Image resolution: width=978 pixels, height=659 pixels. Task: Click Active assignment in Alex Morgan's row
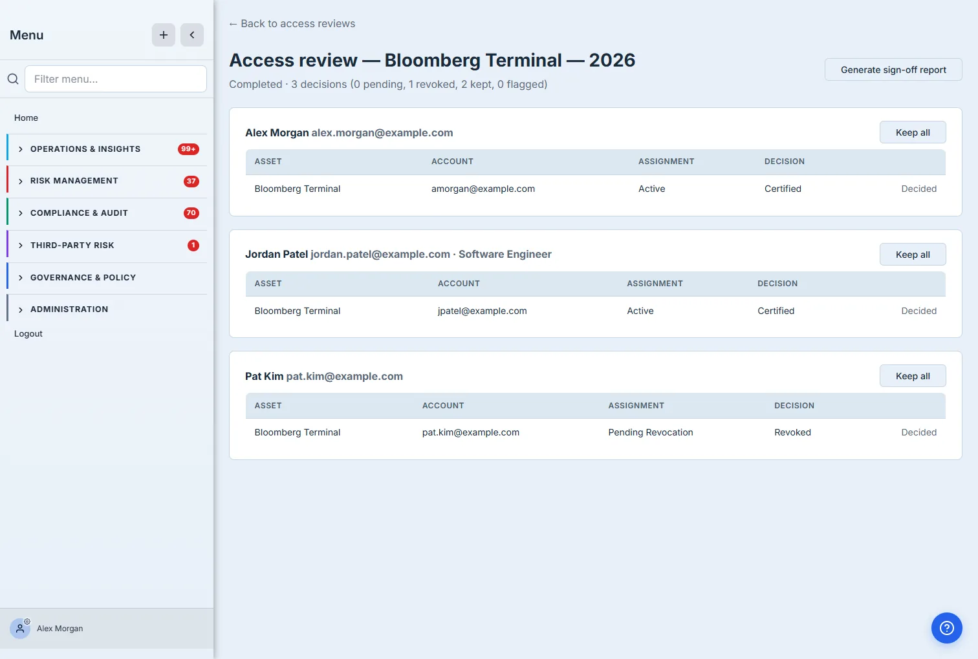652,189
